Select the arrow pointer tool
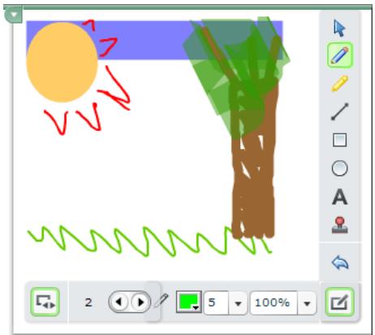 coord(339,28)
